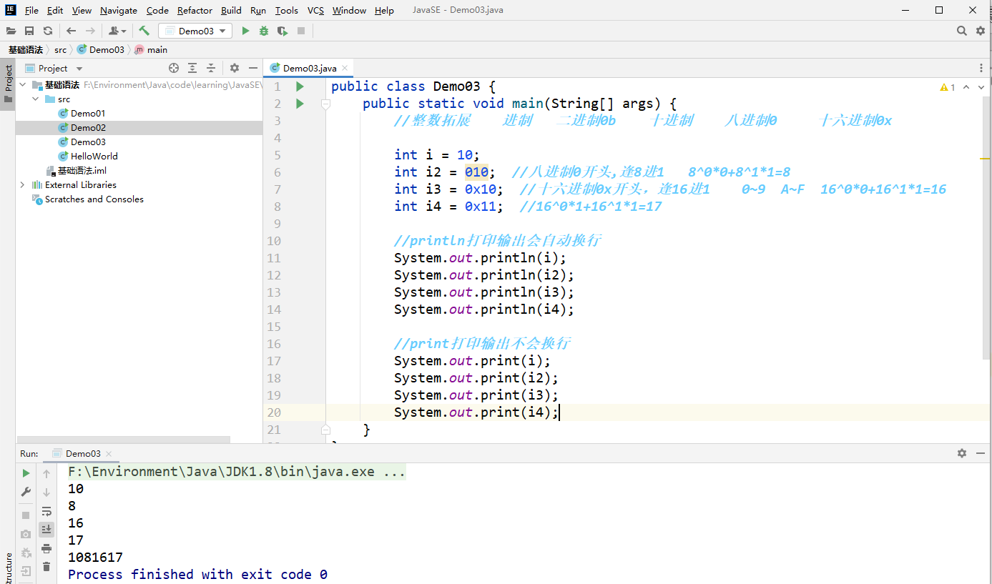
Task: Click the gutter run arrow beside main method
Action: tap(300, 104)
